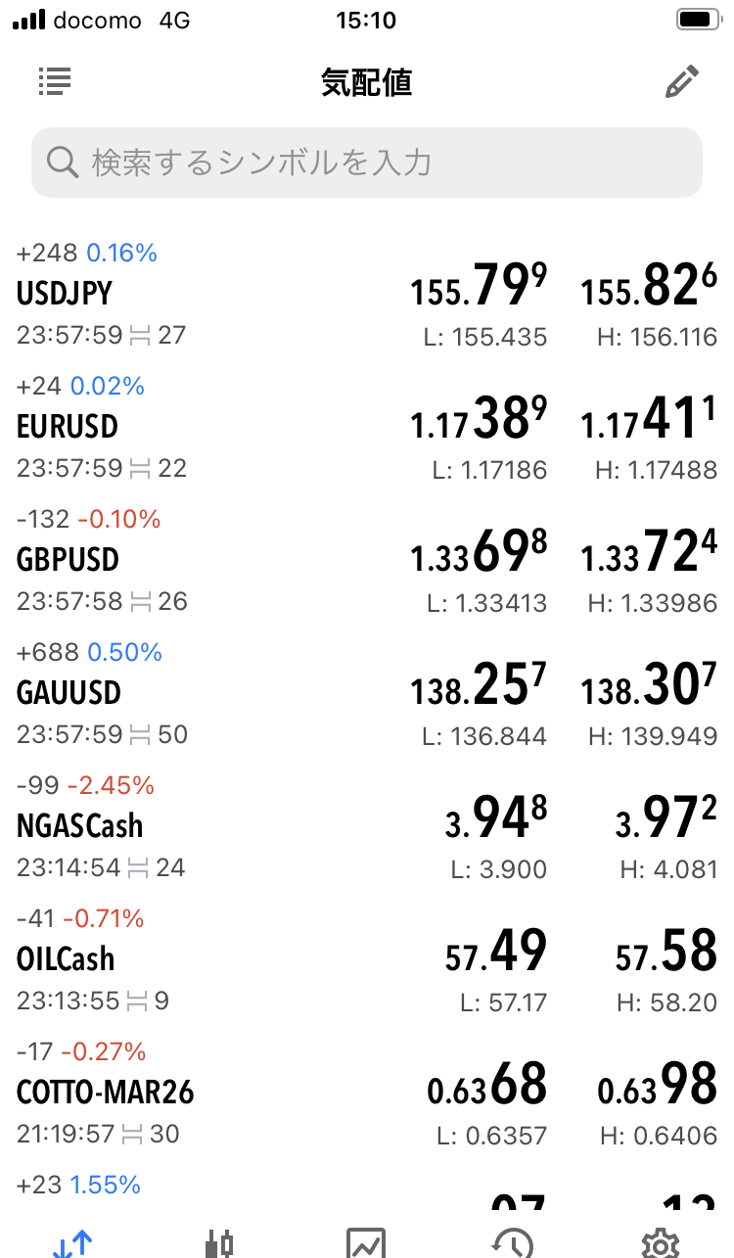Open the Quotes tab with arrows icon
Image resolution: width=734 pixels, height=1258 pixels.
[x=72, y=1242]
